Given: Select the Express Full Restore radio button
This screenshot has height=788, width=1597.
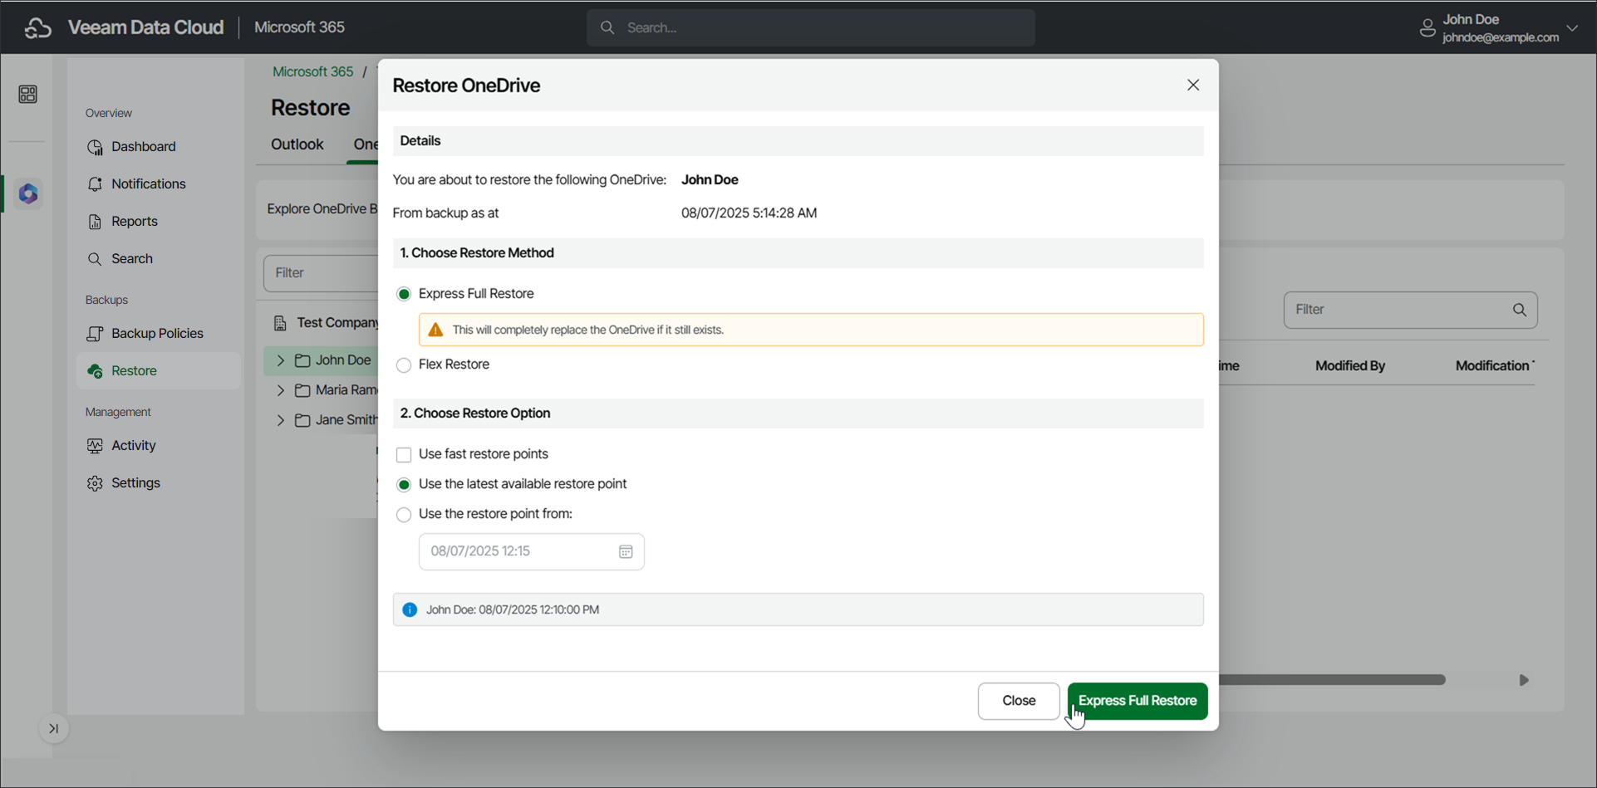Looking at the screenshot, I should click(404, 294).
